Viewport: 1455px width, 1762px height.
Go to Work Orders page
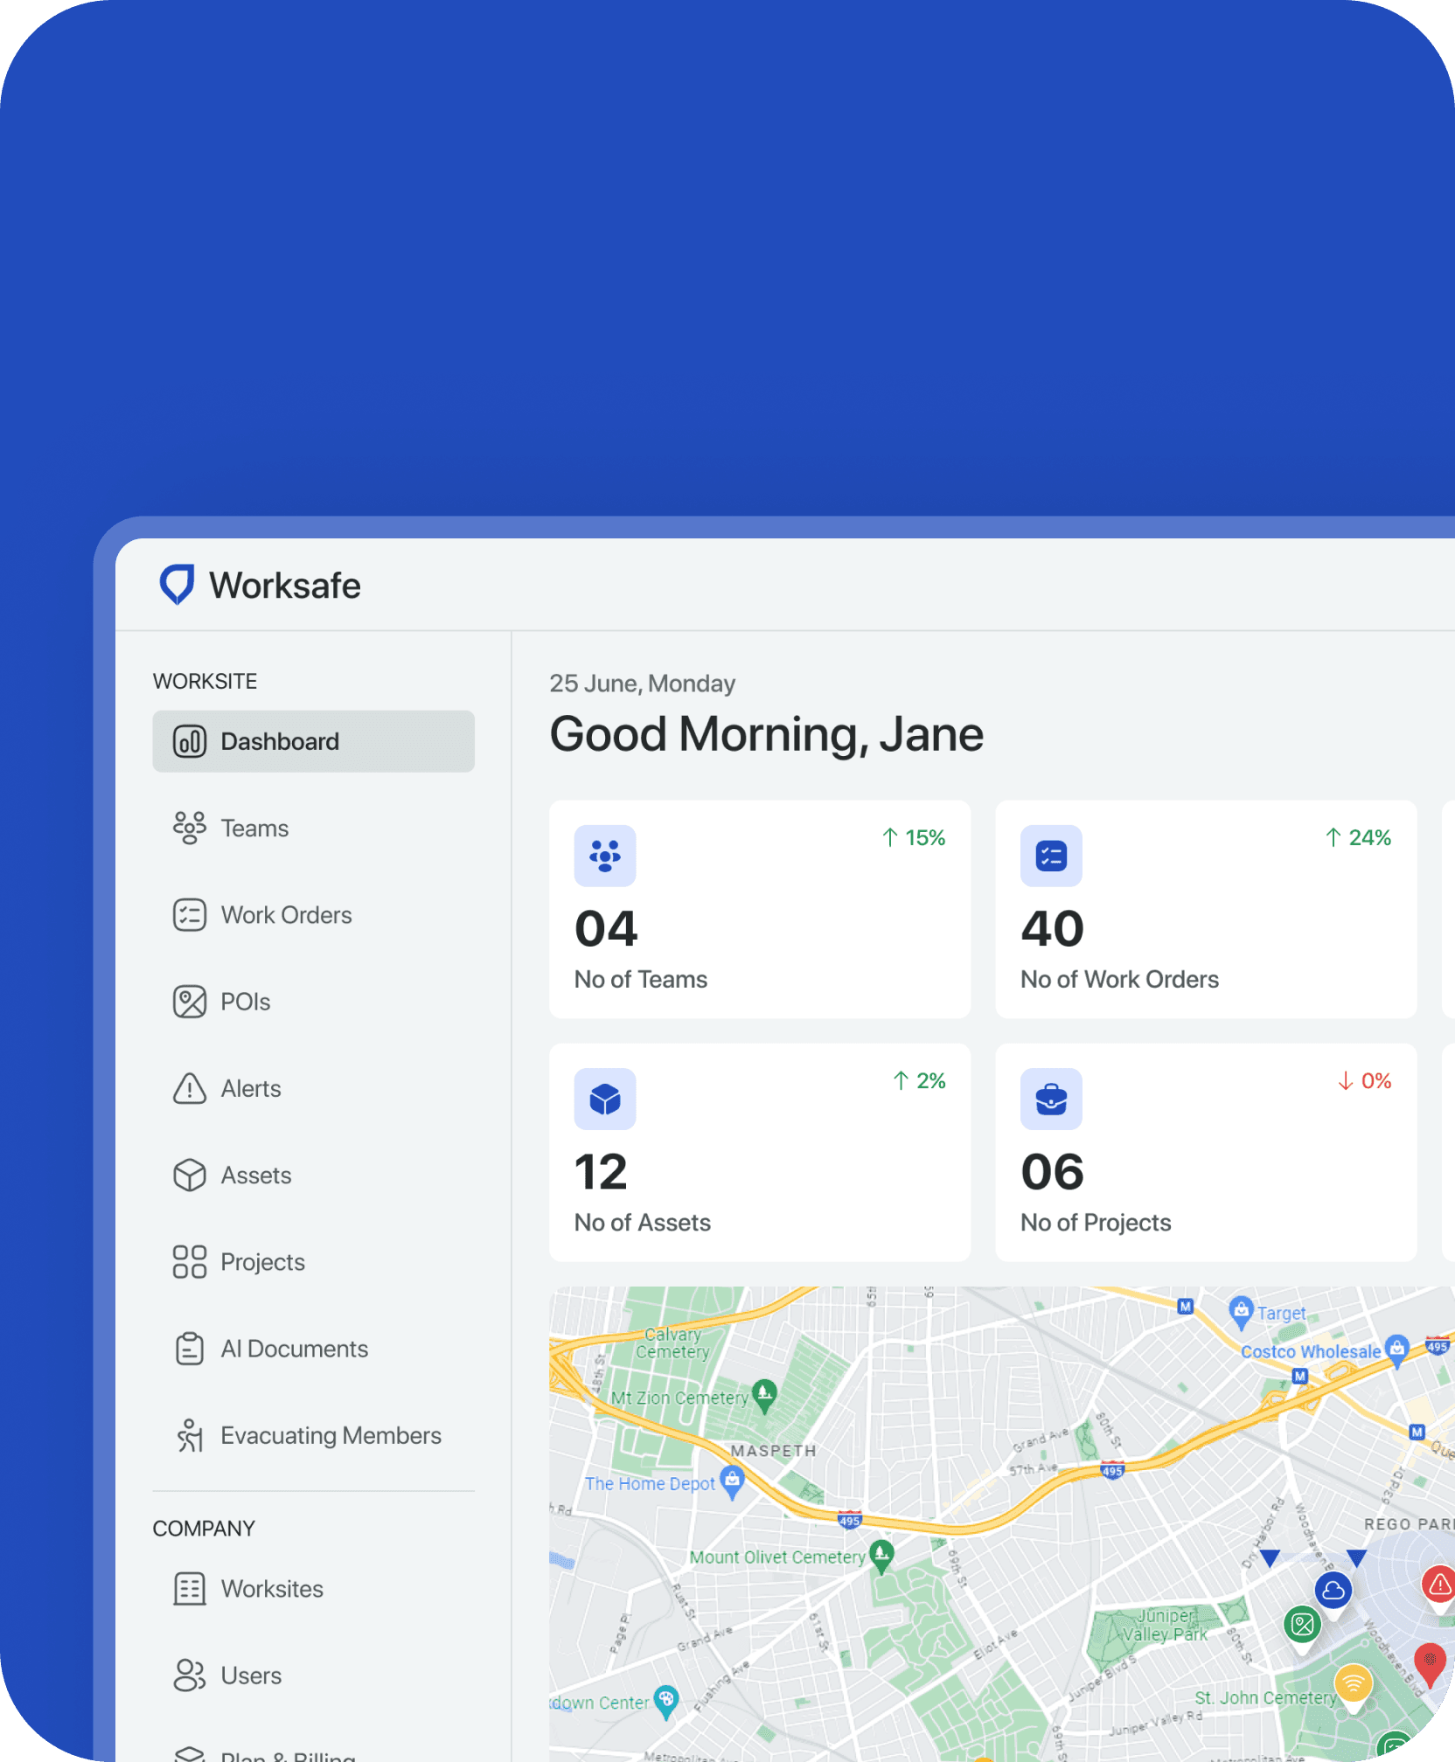tap(285, 915)
